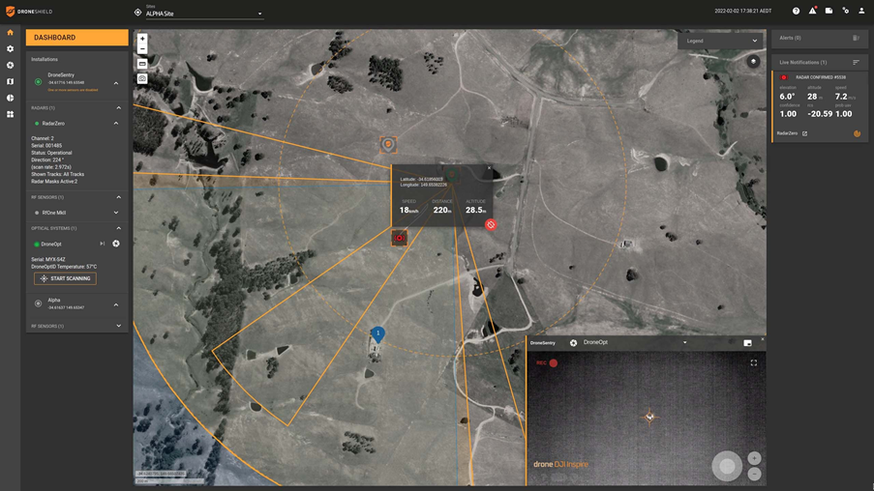The width and height of the screenshot is (874, 491).
Task: Click the Radar Masks Active:2 text
Action: point(54,182)
